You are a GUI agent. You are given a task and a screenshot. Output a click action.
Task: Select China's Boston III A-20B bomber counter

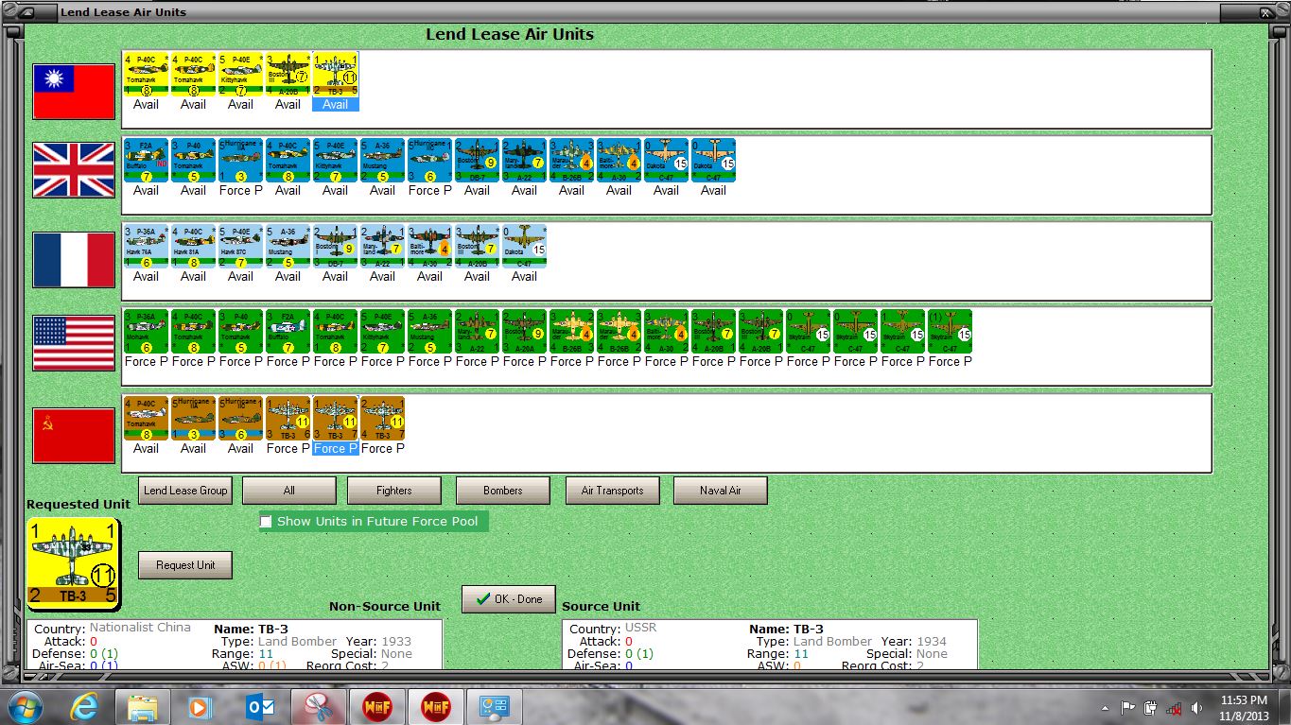288,74
